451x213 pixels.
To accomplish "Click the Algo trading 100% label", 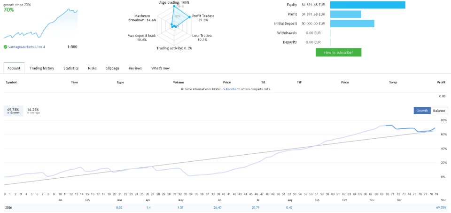I will click(174, 2).
